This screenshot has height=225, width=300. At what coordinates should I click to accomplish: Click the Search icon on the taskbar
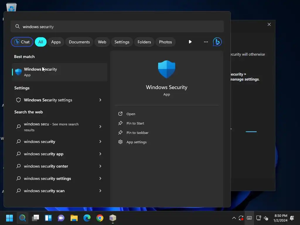point(22,218)
